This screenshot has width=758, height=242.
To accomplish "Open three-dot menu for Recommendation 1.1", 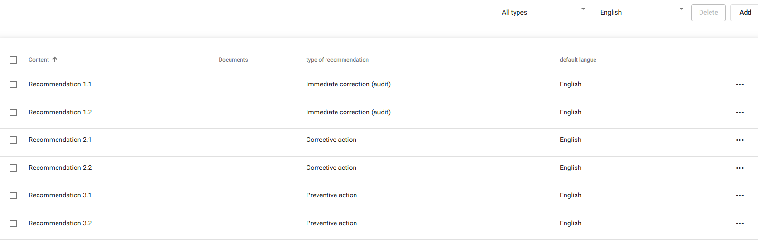I will click(x=739, y=84).
